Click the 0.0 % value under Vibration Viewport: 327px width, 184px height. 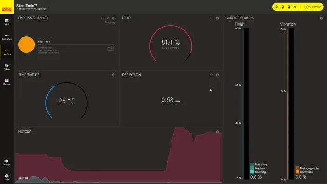(301, 177)
